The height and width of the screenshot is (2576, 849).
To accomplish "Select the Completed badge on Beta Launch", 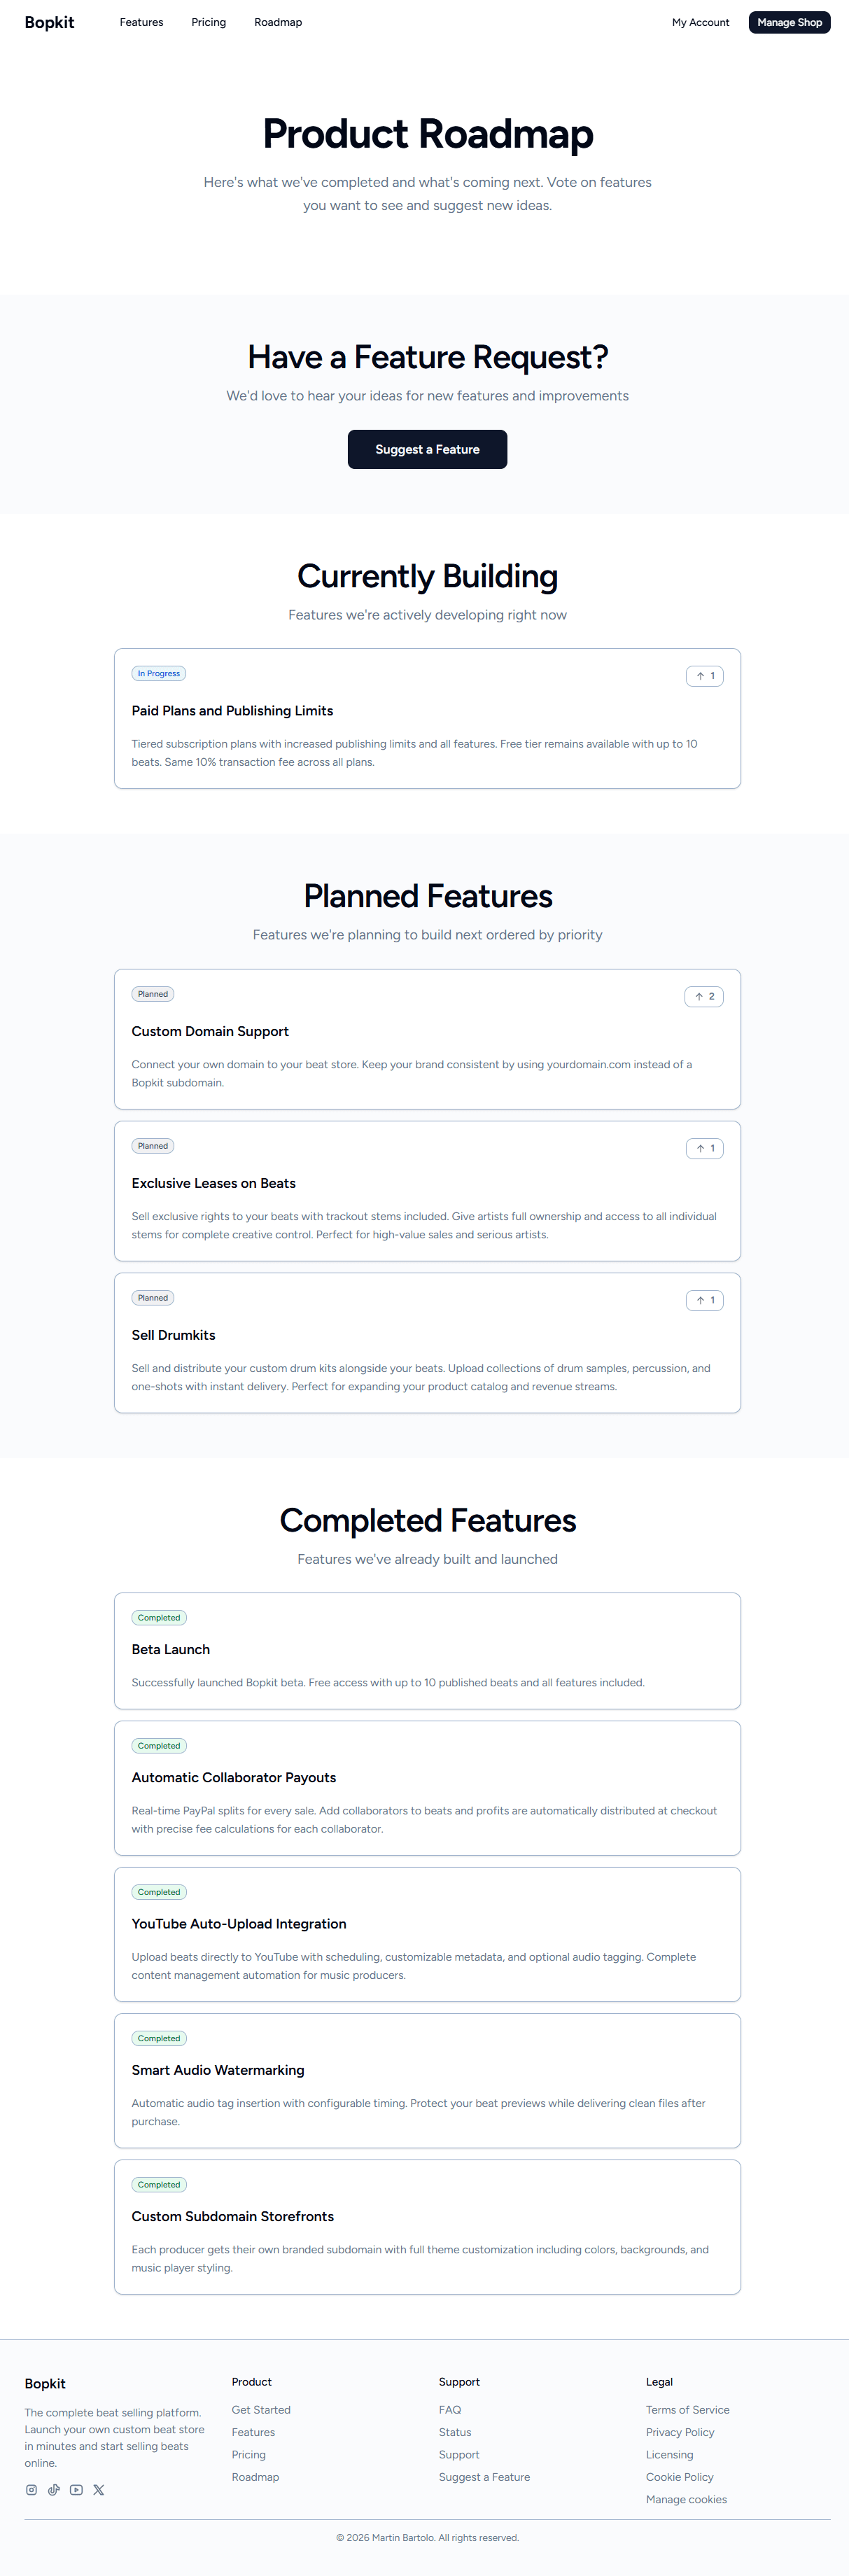I will (x=158, y=1617).
